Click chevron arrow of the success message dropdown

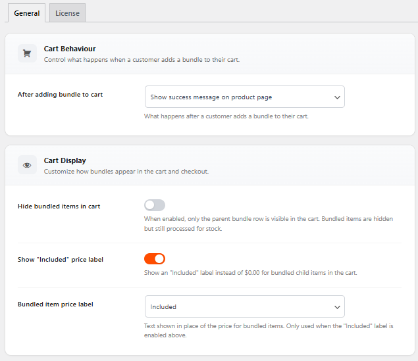click(x=337, y=97)
